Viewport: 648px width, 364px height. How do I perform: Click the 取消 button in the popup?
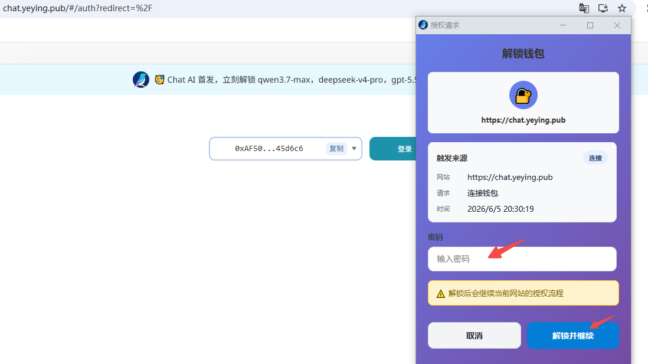coord(474,336)
